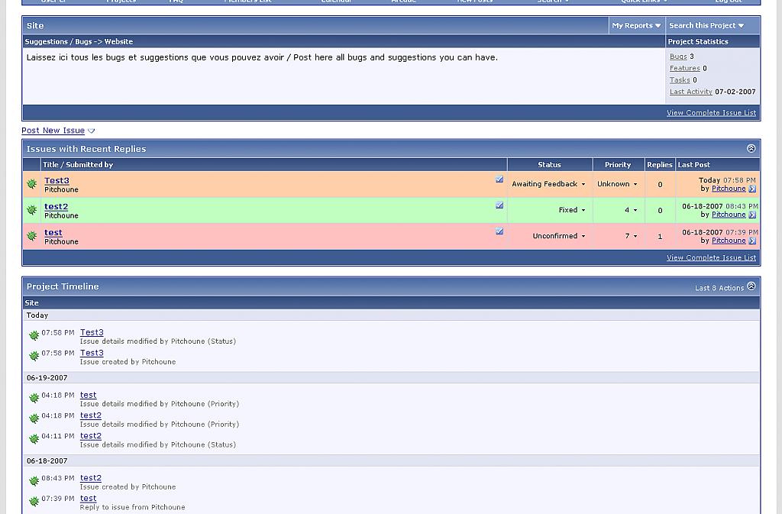The height and width of the screenshot is (514, 782).
Task: Go to last post in Test3 row
Action: pos(752,189)
